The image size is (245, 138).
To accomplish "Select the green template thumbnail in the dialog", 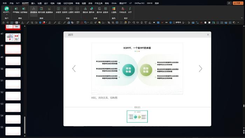I will point(137,116).
